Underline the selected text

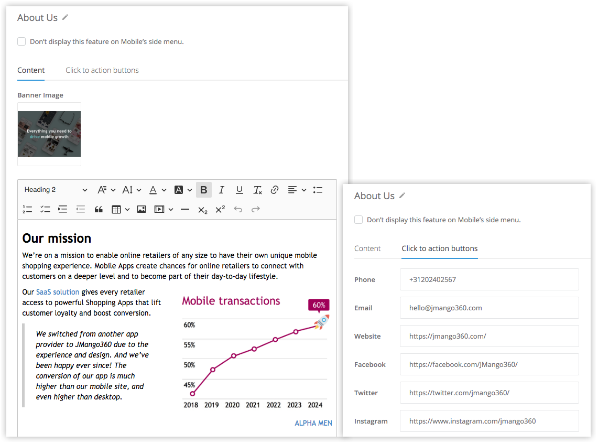239,190
